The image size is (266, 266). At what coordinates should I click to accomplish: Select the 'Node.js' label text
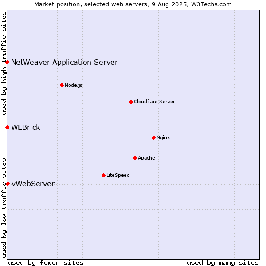[74, 85]
